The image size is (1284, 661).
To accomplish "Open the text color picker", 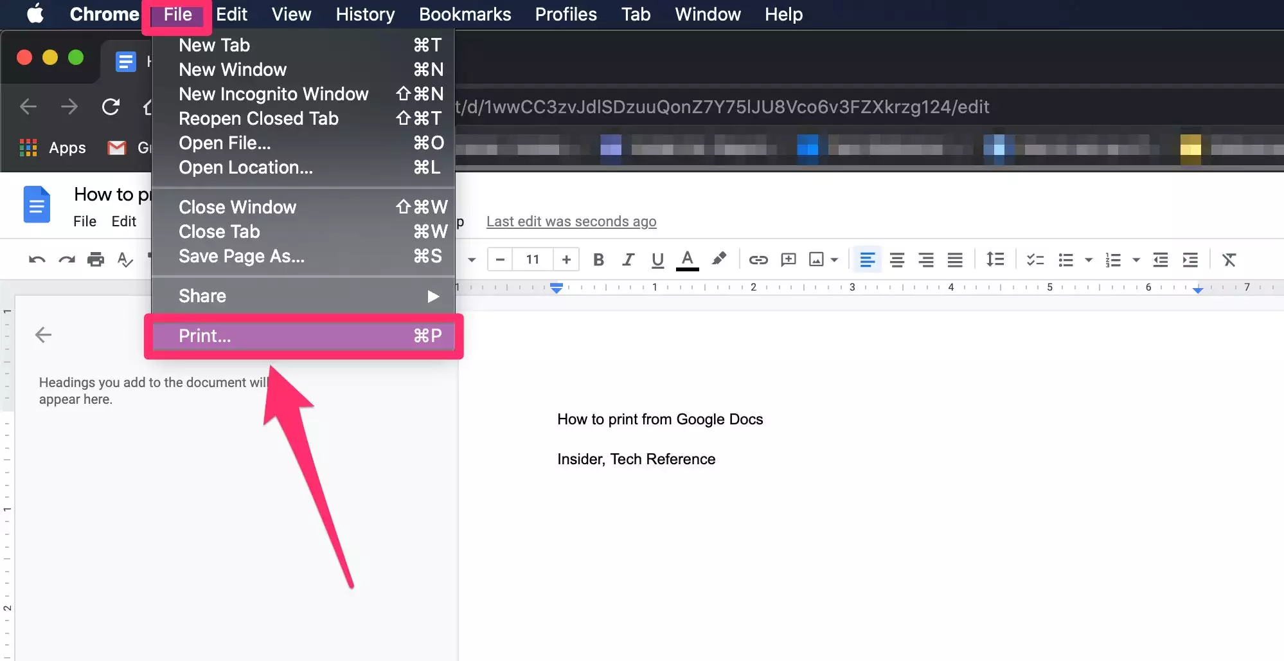I will coord(687,260).
